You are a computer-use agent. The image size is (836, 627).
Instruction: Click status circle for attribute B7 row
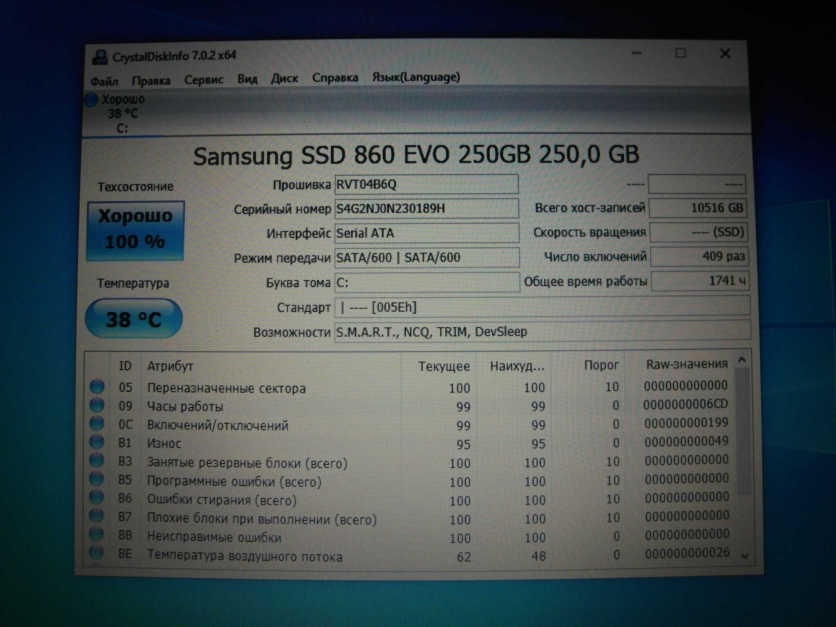pos(97,516)
